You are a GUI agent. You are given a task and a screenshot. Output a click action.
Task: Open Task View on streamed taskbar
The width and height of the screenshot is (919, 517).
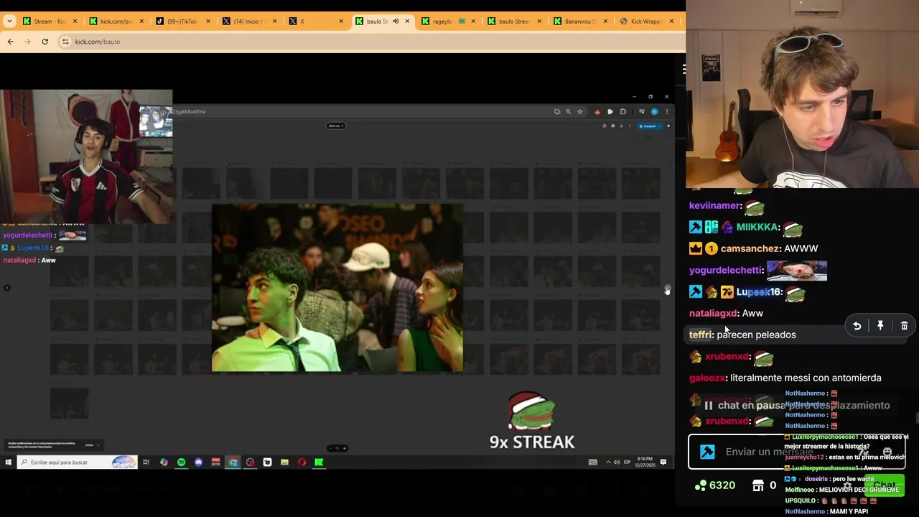[146, 462]
